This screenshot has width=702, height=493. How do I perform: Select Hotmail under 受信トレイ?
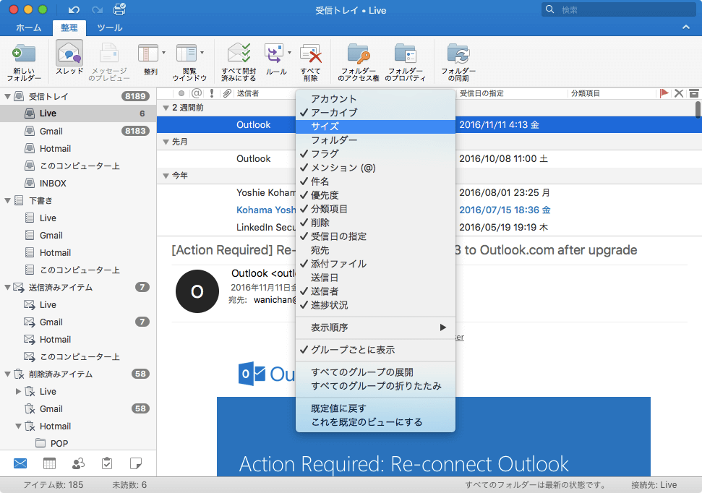(78, 149)
